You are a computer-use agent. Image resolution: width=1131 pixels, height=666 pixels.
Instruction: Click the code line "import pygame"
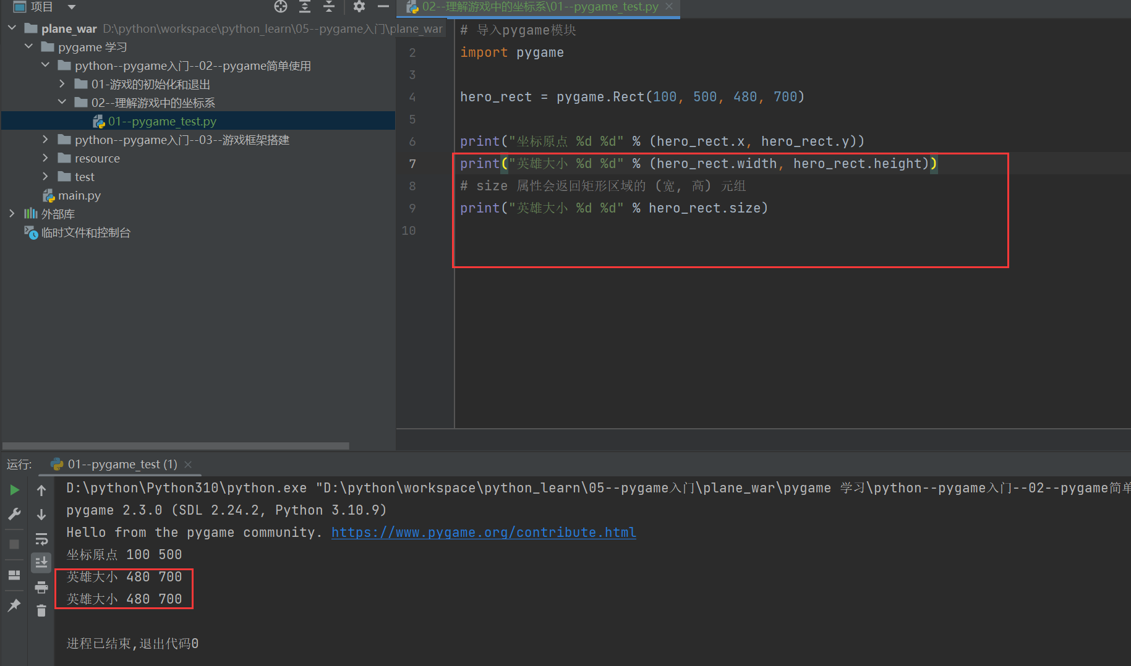pyautogui.click(x=512, y=53)
